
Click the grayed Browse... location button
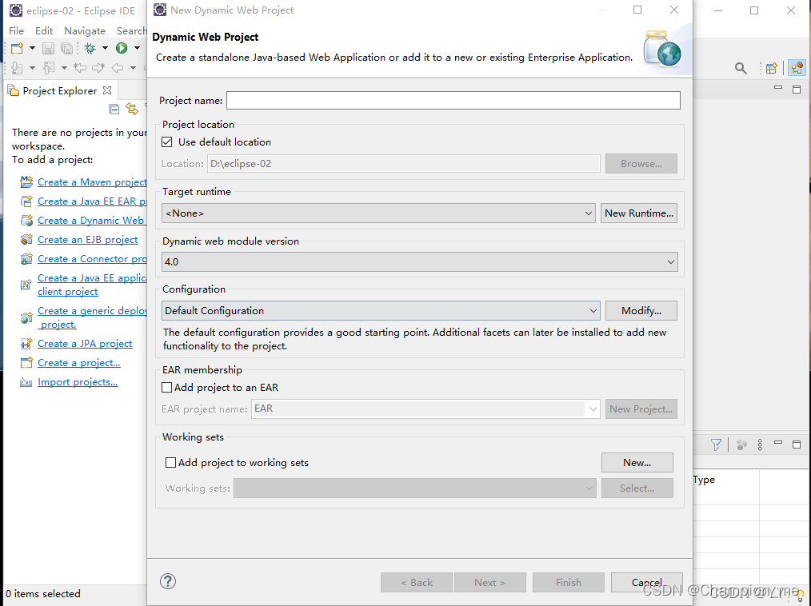point(641,163)
